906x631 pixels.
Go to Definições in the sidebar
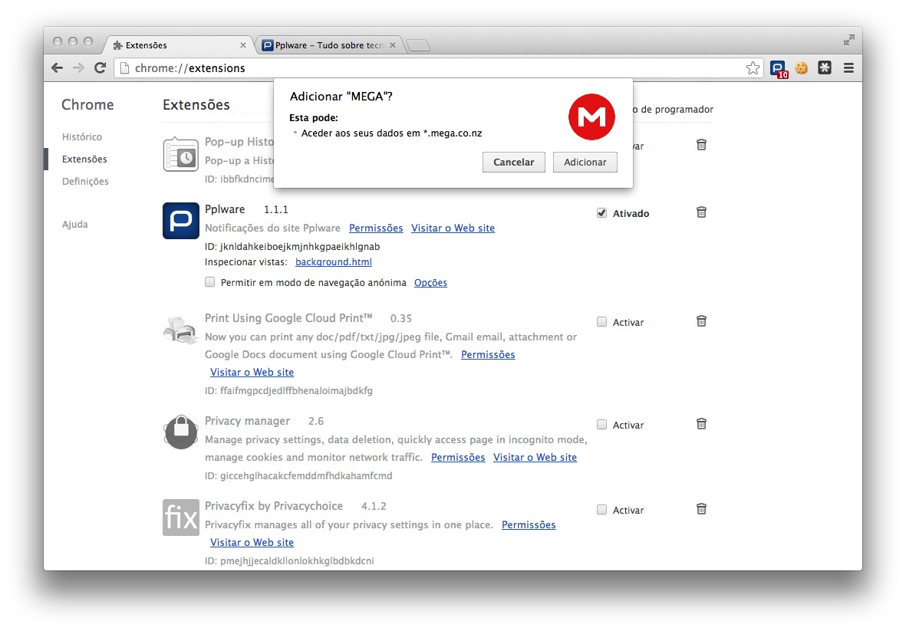[85, 182]
